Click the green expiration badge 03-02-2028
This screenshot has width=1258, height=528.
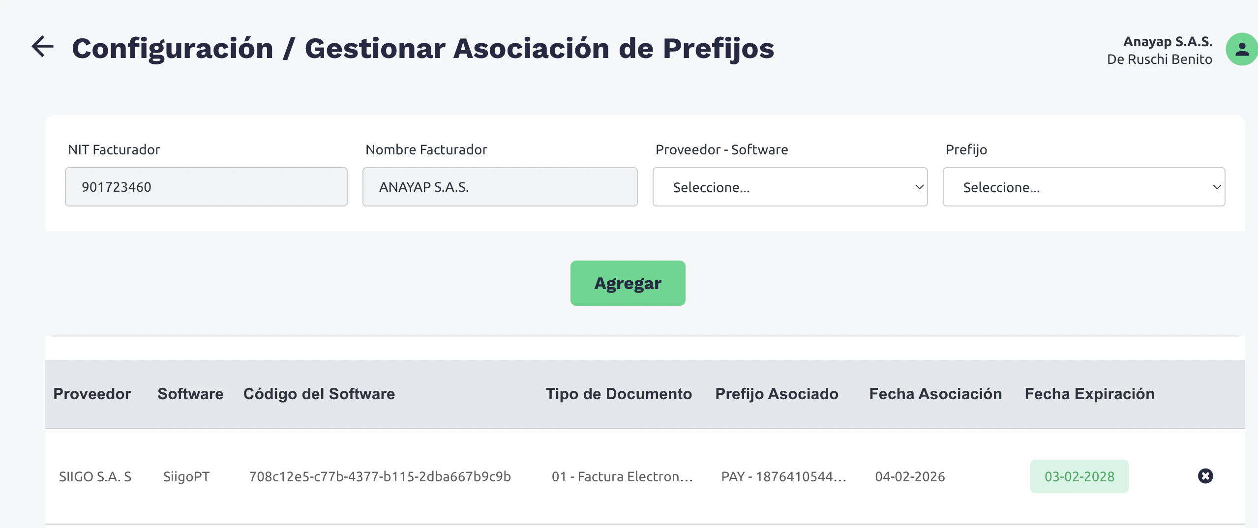1079,476
